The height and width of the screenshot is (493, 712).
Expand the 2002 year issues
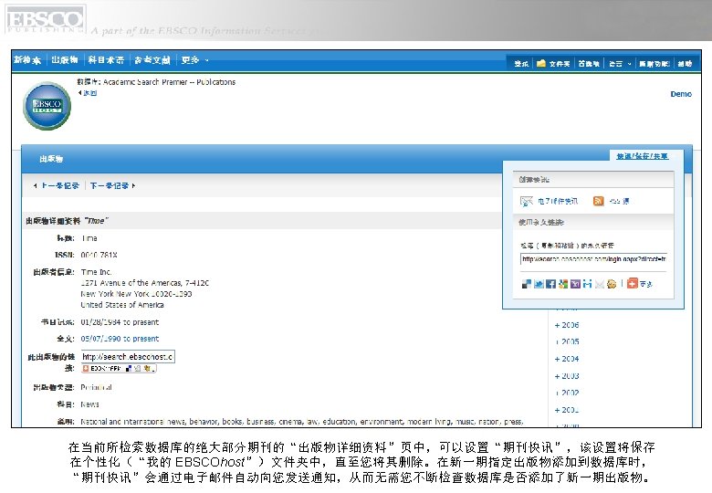click(x=567, y=393)
